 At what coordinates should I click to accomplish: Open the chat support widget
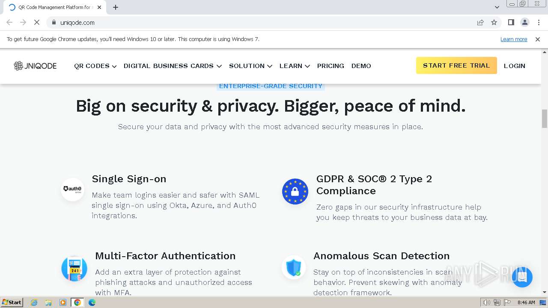[x=521, y=277]
